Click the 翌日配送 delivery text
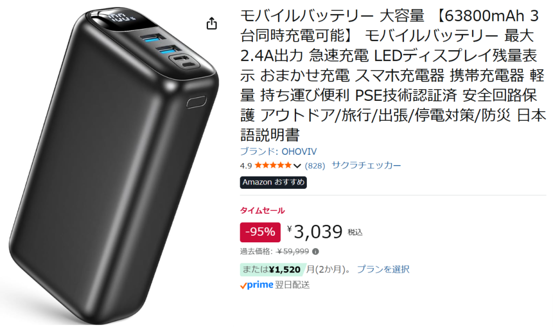 [x=292, y=285]
